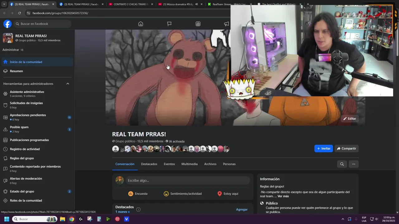Open the red circular taskbar app

pyautogui.click(x=118, y=219)
